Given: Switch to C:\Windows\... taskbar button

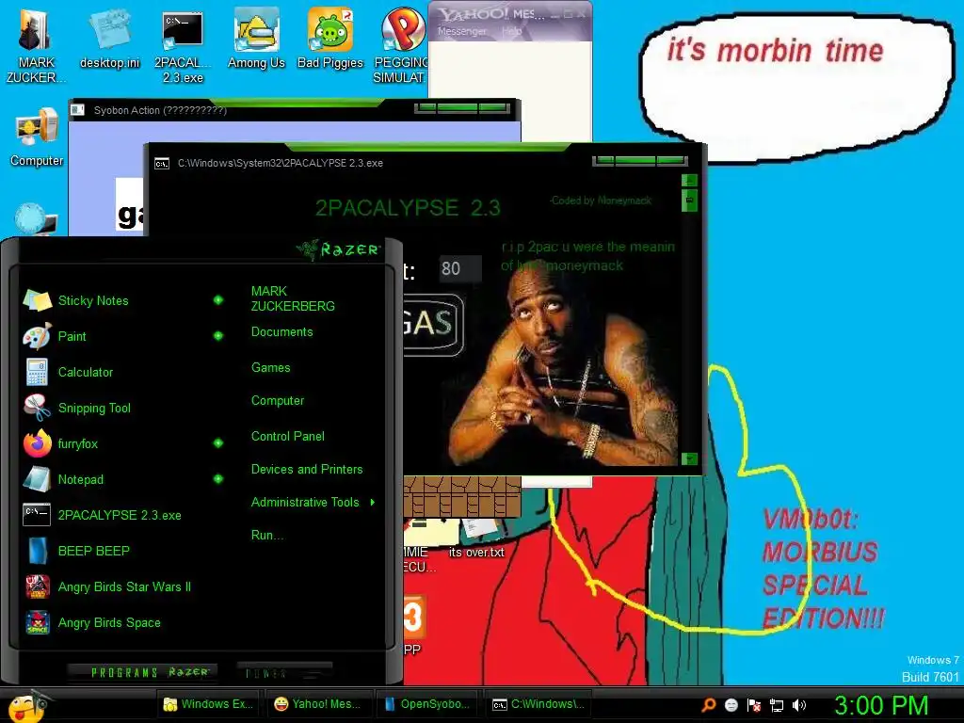Looking at the screenshot, I should click(538, 704).
